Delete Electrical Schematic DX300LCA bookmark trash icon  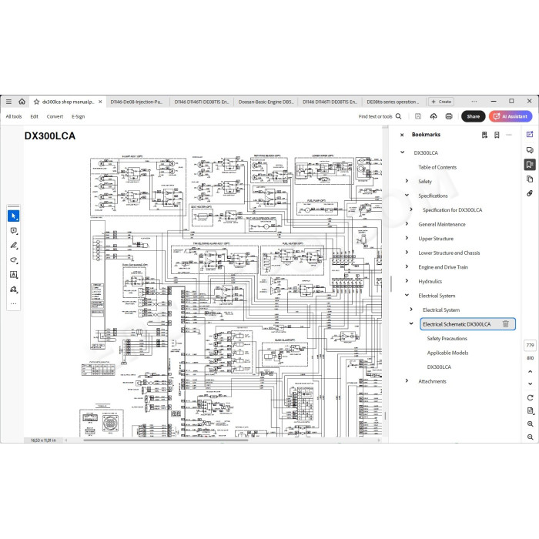point(505,324)
